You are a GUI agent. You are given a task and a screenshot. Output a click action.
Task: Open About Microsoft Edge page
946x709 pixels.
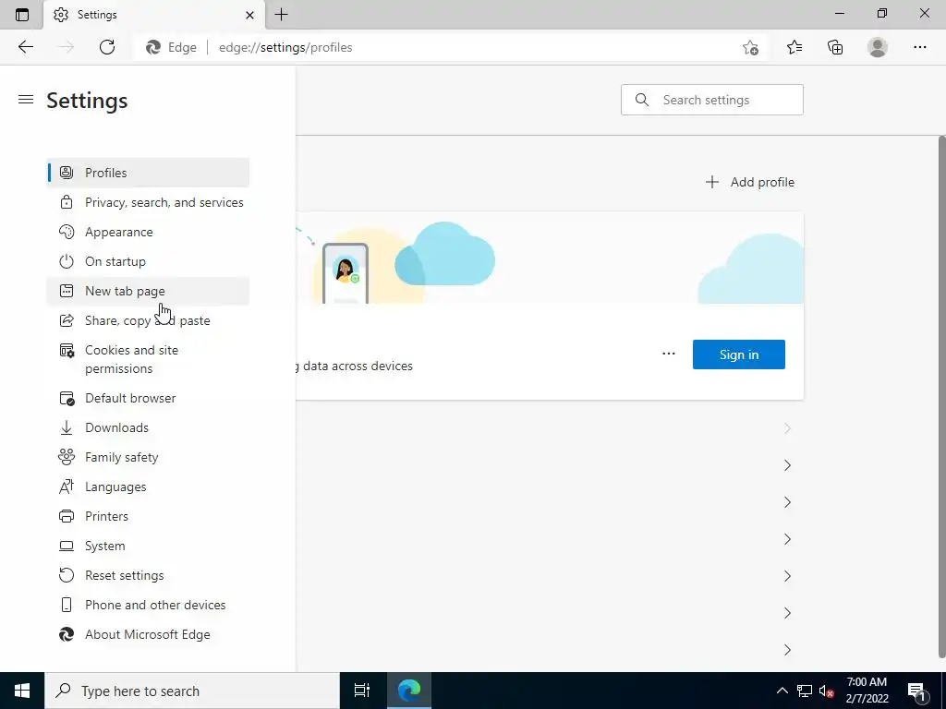(x=148, y=634)
